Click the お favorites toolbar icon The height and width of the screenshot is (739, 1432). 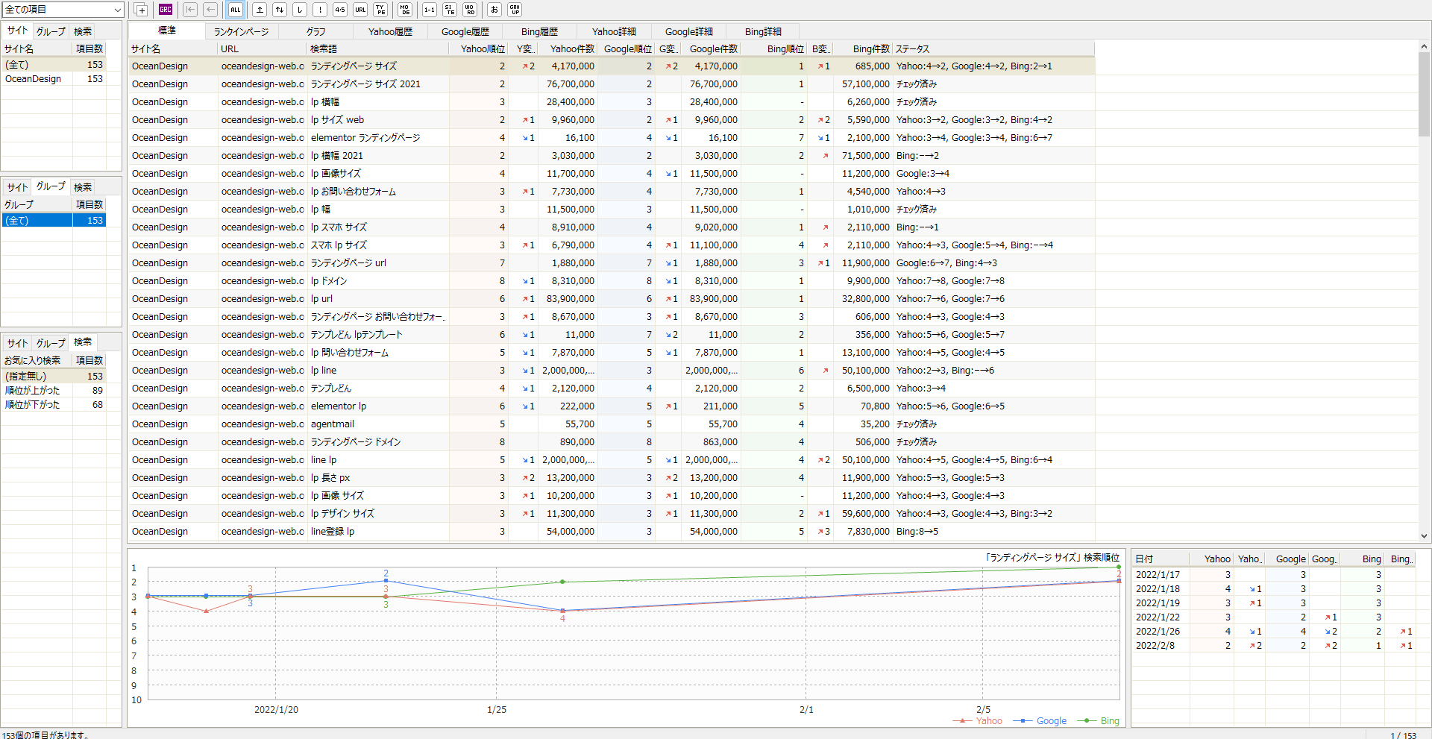point(494,10)
